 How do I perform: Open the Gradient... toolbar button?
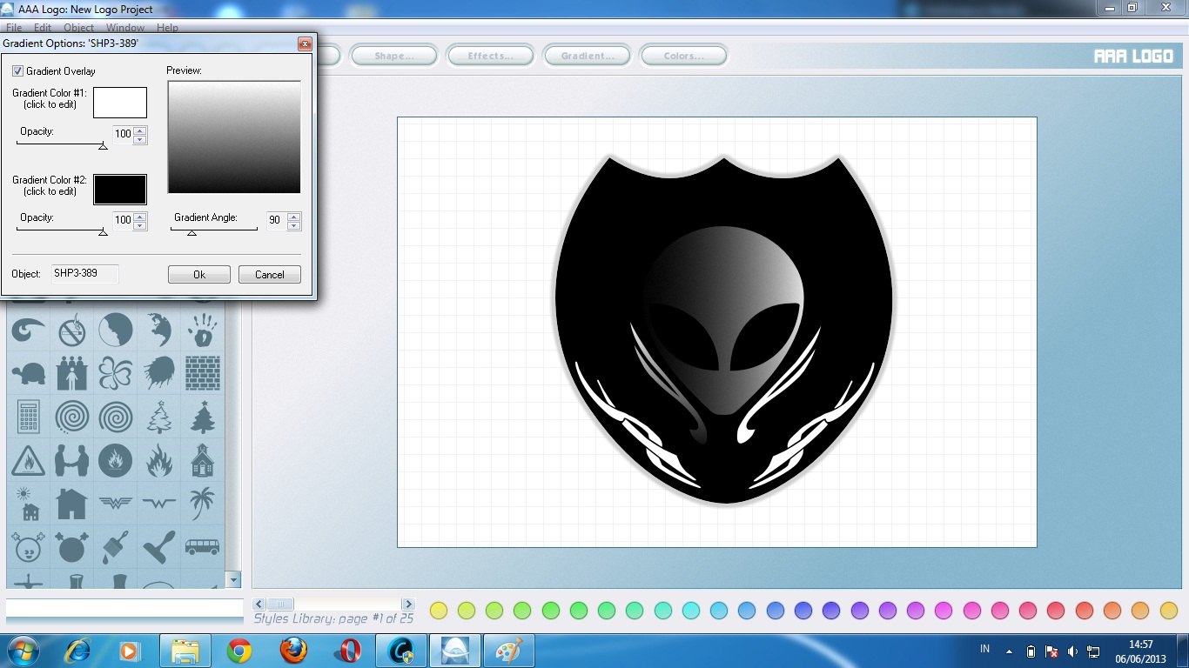point(587,56)
